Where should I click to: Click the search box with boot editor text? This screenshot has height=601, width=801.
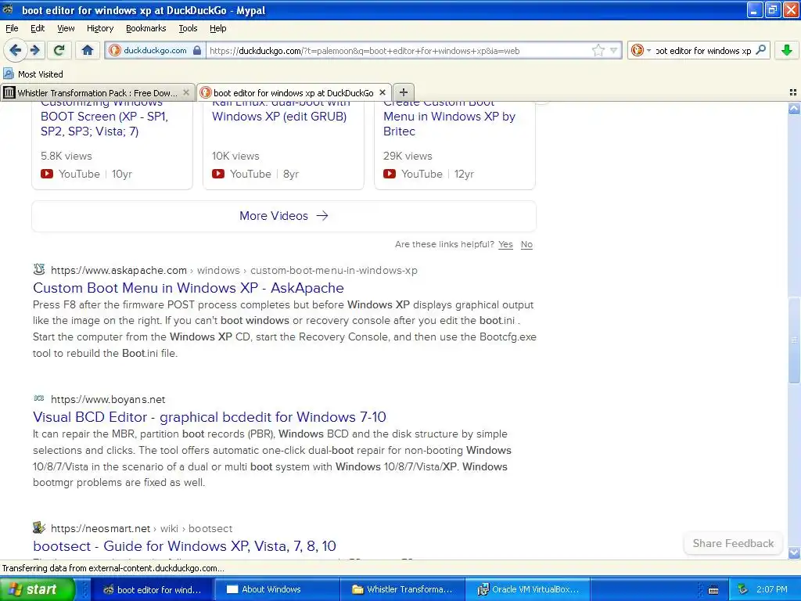[x=703, y=50]
